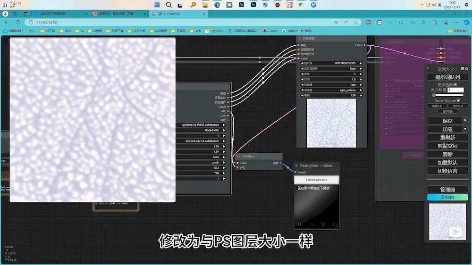Open FloatingVideo player more-options menu
This screenshot has height=265, width=472.
pos(334,224)
